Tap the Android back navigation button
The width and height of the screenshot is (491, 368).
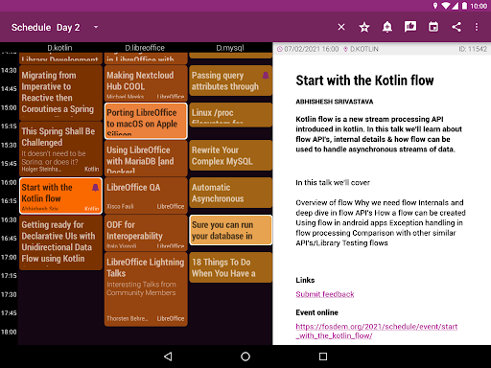(x=168, y=356)
